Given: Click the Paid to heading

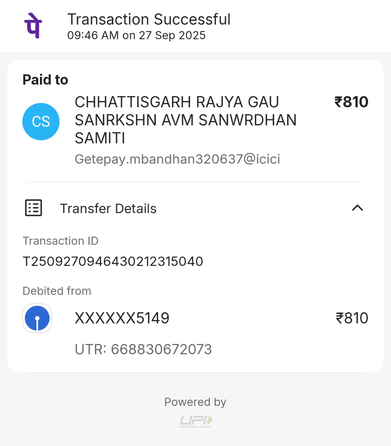Looking at the screenshot, I should point(45,80).
